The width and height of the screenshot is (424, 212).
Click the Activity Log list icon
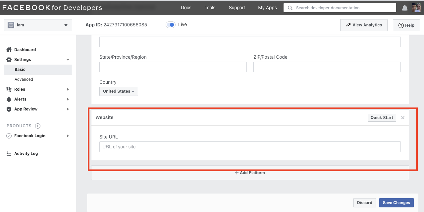(9, 154)
